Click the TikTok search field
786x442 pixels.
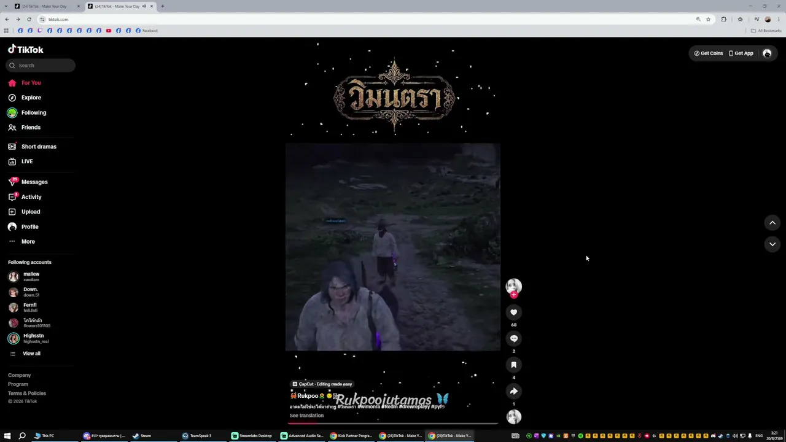click(41, 66)
